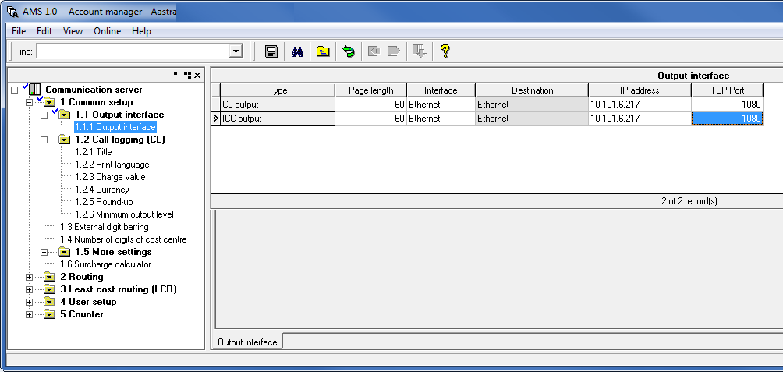Click the green undo arrow icon
This screenshot has height=372, width=783.
pyautogui.click(x=349, y=51)
